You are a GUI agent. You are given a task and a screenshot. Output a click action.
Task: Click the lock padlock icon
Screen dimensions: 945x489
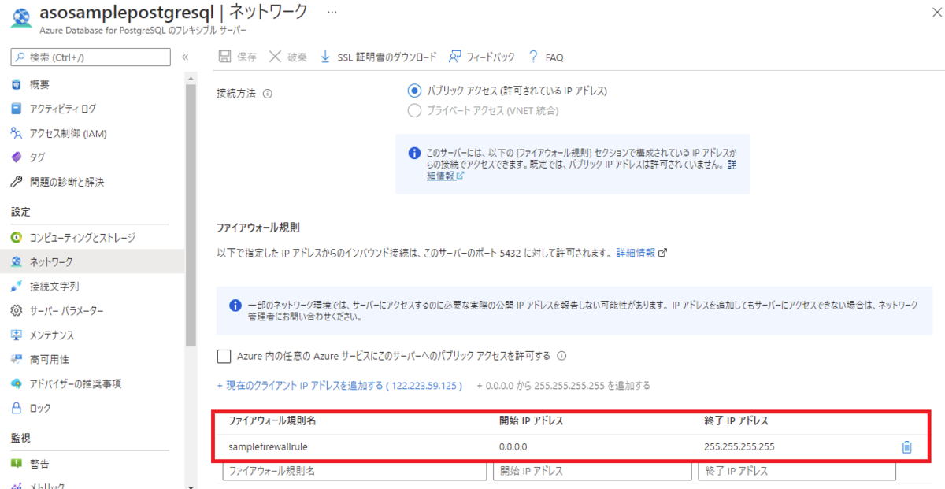17,408
